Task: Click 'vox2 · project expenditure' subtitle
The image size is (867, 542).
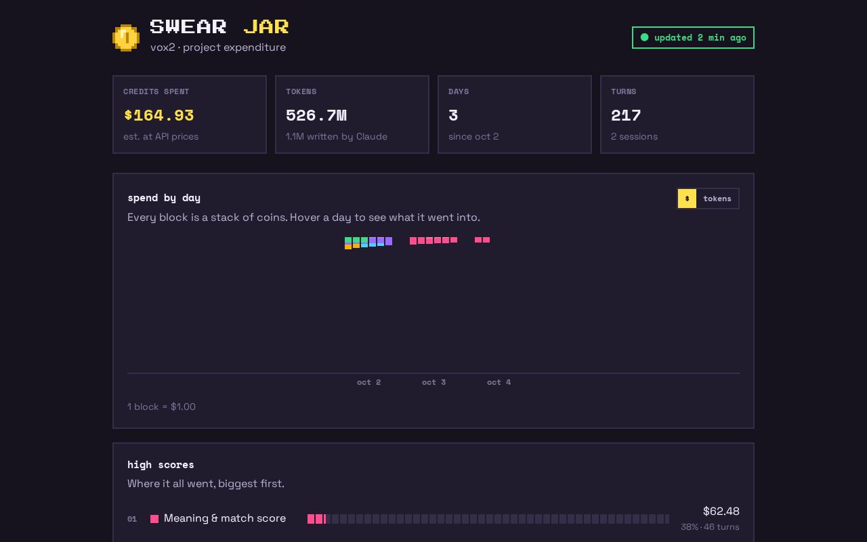Action: pyautogui.click(x=218, y=47)
